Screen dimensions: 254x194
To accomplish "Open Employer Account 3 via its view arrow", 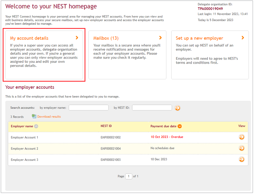I will coord(242,159).
